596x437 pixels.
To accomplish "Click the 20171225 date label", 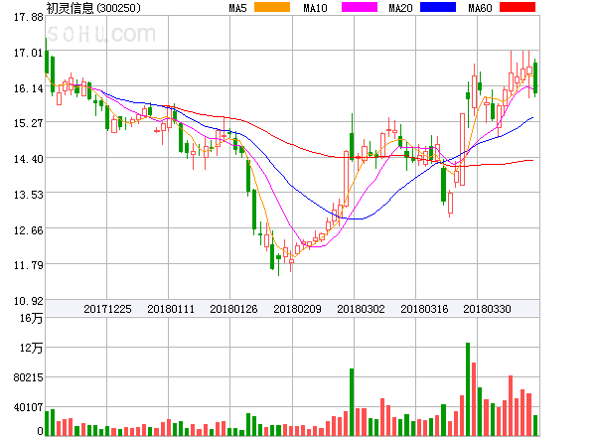I will coord(107,309).
